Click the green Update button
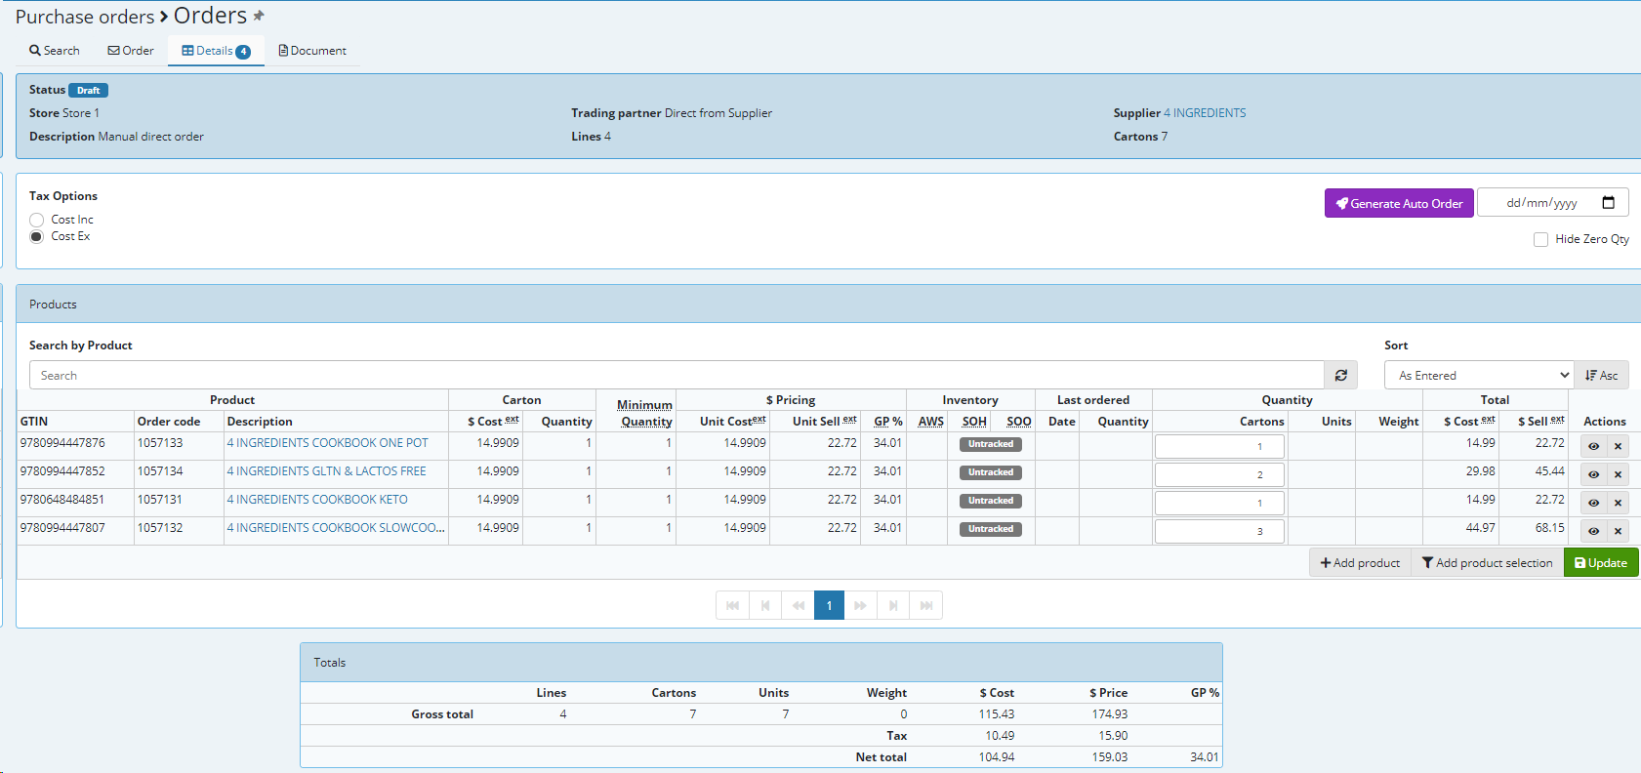 (1601, 562)
